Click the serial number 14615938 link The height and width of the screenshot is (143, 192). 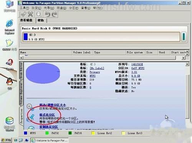(137, 64)
